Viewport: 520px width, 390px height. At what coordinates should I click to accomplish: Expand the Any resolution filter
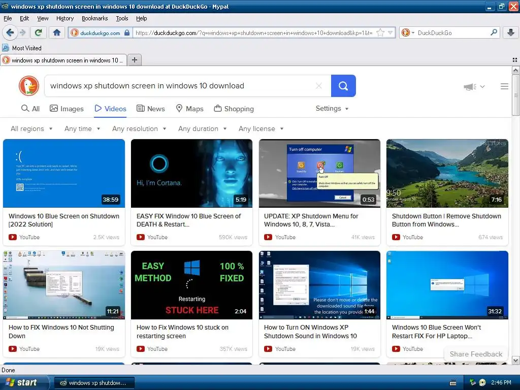click(x=139, y=128)
